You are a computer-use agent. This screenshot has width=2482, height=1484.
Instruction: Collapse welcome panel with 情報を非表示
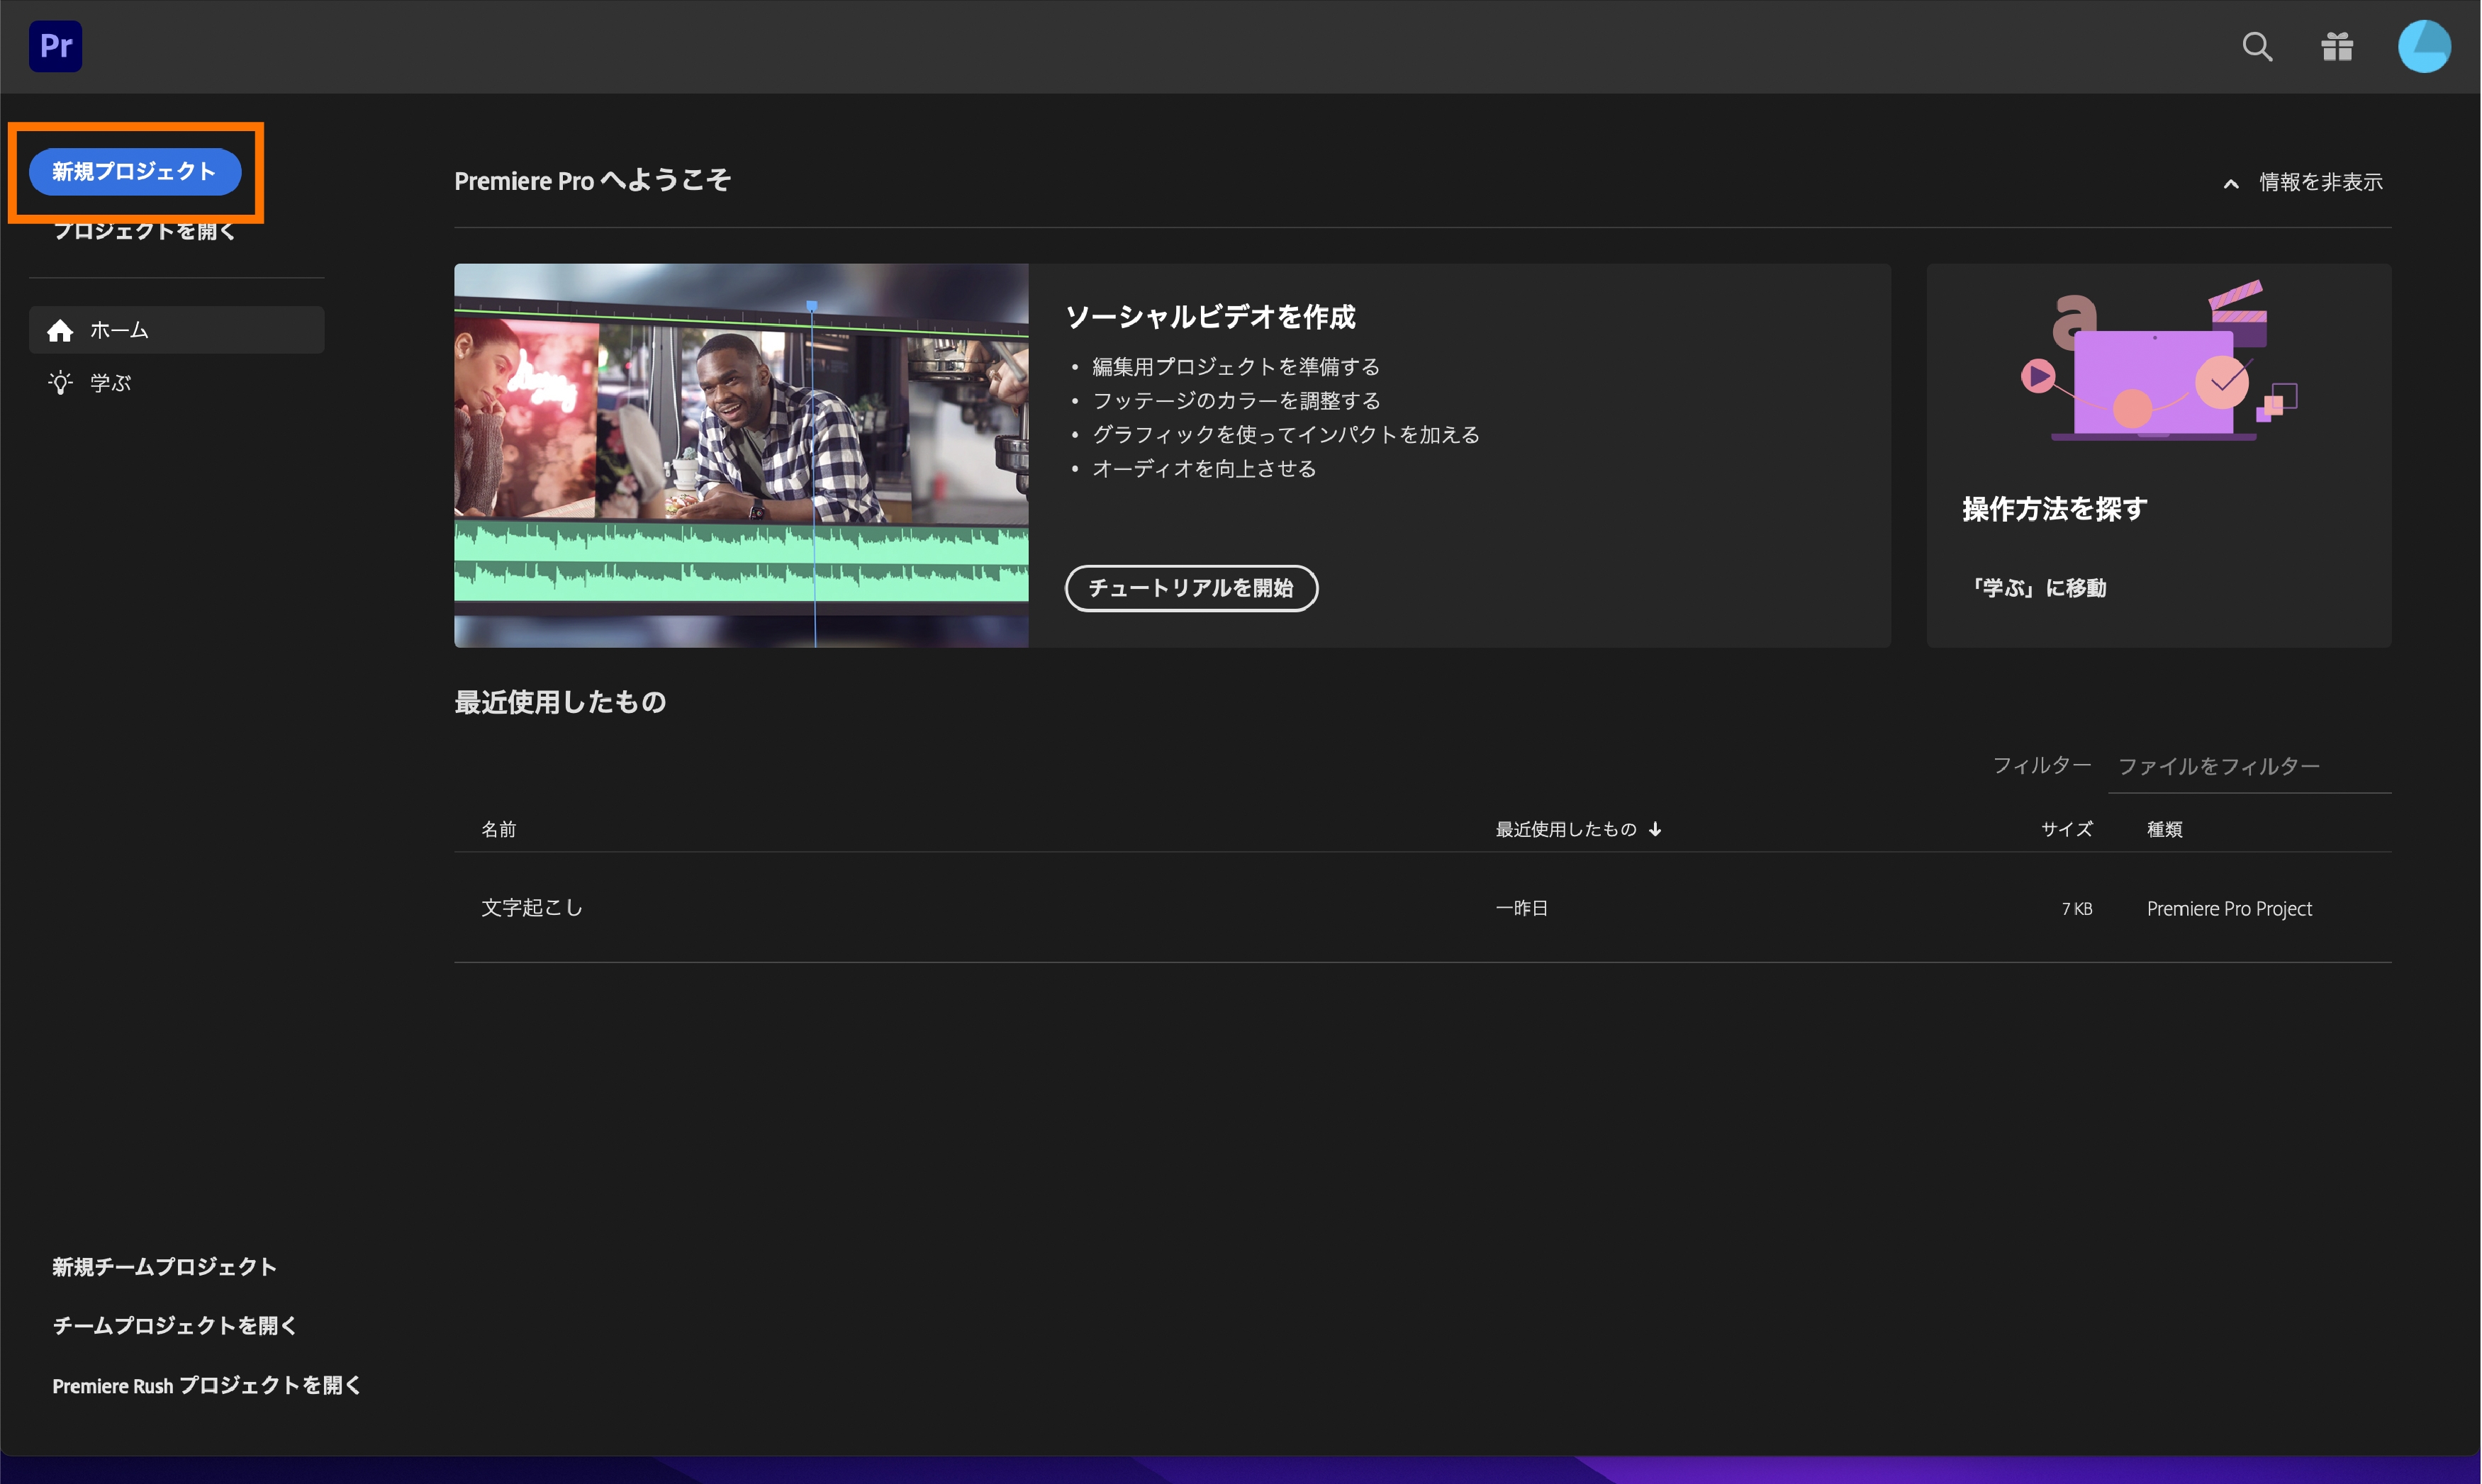(2319, 182)
